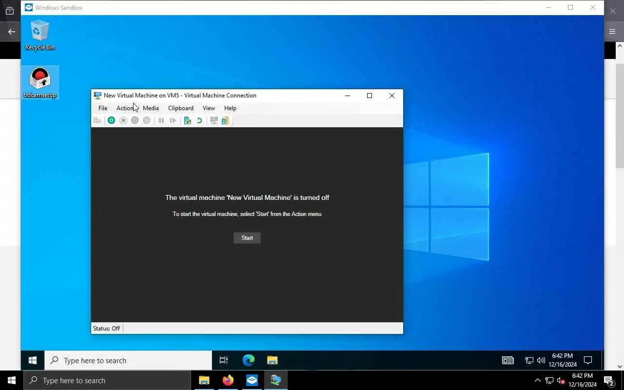Image resolution: width=624 pixels, height=390 pixels.
Task: Click Windows Sandbox icon on host taskbar
Action: coord(252,380)
